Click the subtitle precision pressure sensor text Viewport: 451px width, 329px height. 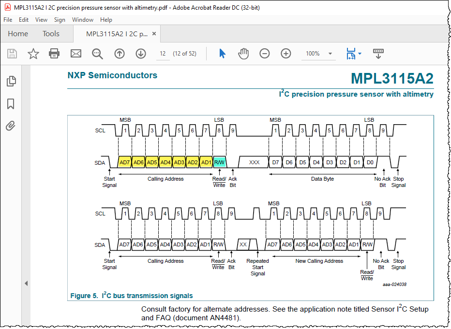(356, 94)
